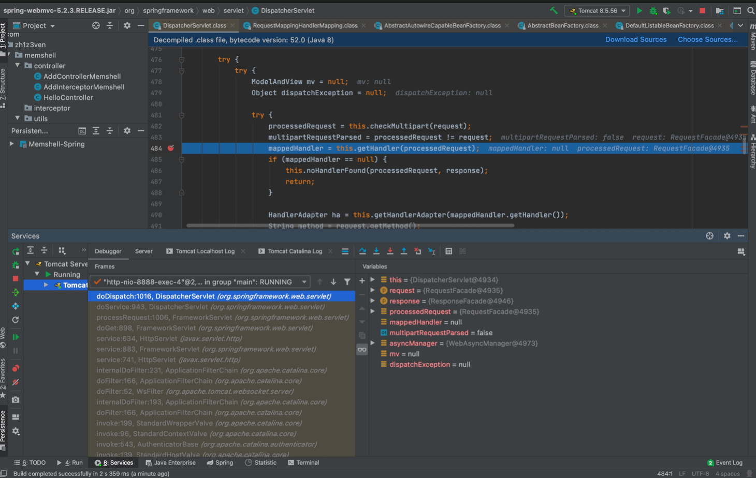Toggle the Maven tool window
The image size is (756, 478).
coord(752,37)
